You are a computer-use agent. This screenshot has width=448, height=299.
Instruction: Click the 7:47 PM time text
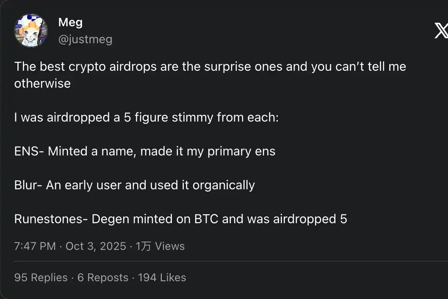click(x=35, y=246)
